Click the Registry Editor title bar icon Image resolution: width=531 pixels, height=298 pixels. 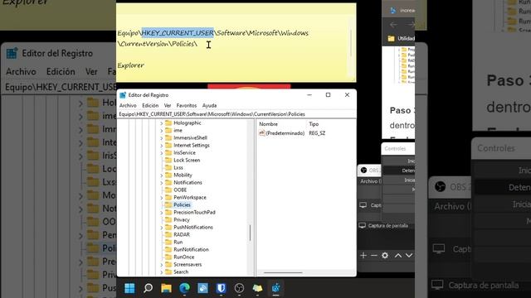[123, 95]
